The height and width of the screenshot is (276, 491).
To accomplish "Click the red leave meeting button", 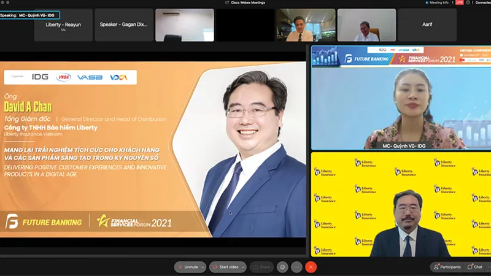I will pos(311,267).
